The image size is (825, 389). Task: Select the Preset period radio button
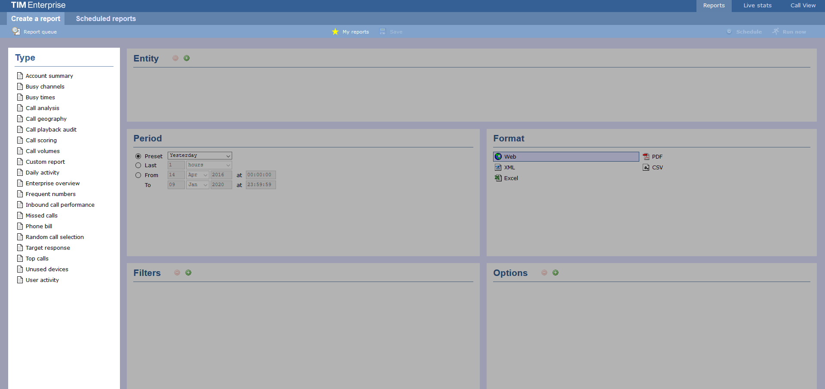(138, 156)
